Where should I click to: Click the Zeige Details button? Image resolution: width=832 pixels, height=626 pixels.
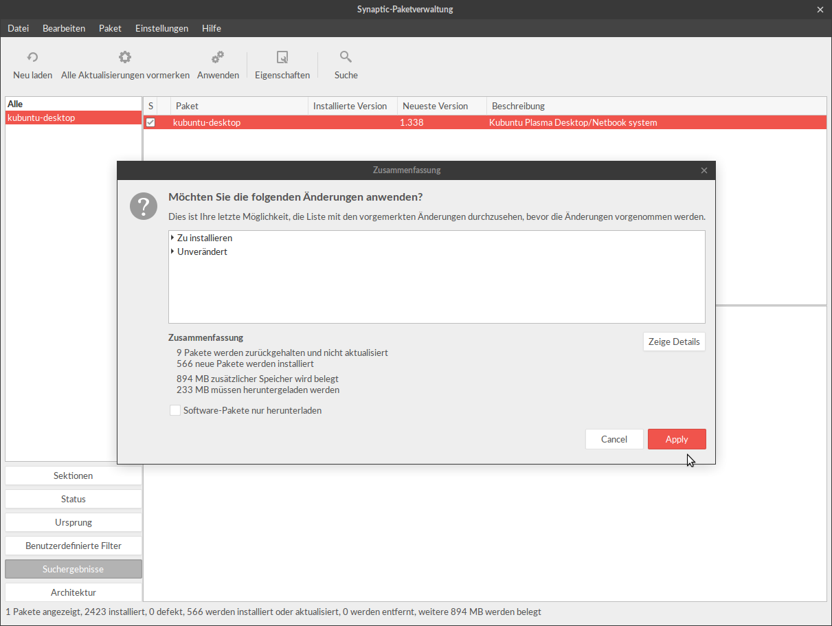[x=674, y=342]
